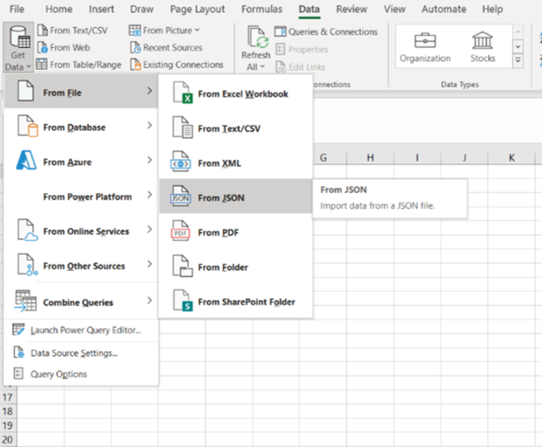
Task: Open the Draw tab
Action: click(x=142, y=10)
